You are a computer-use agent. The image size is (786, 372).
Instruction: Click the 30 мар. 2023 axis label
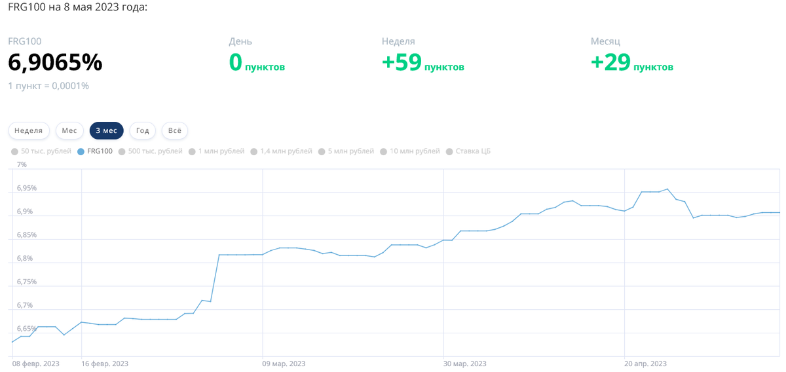click(465, 363)
